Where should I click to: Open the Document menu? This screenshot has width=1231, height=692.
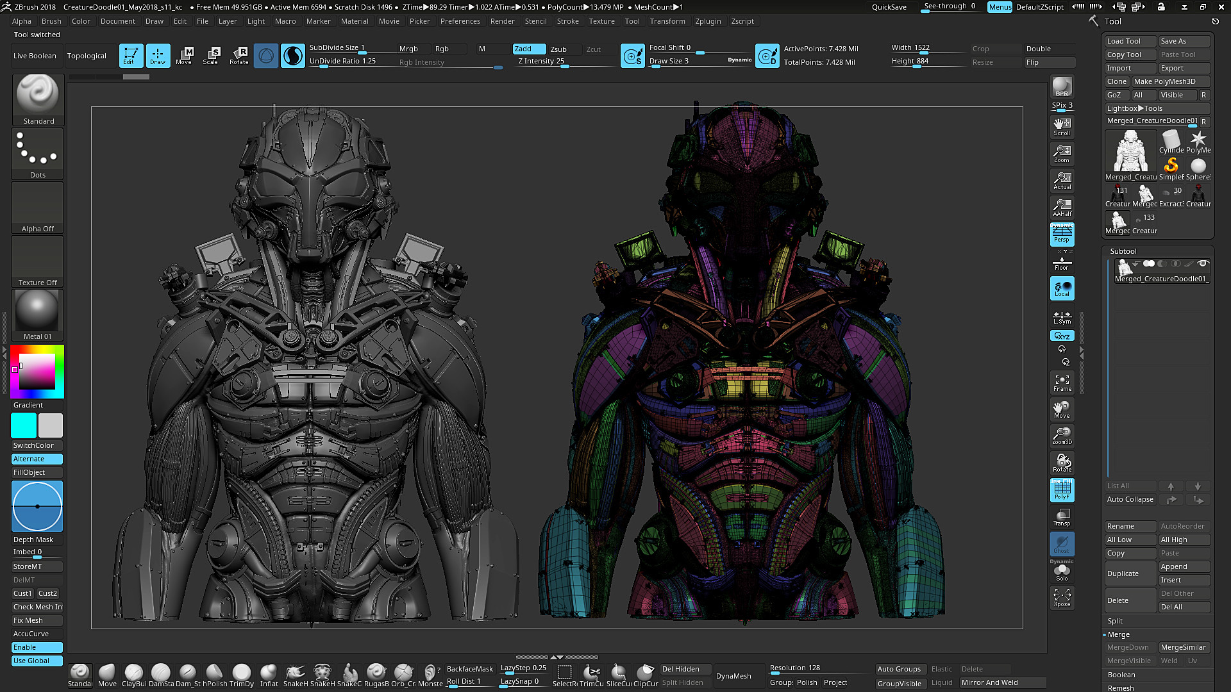point(118,21)
